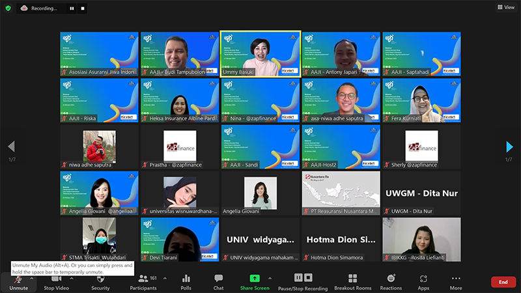Select Heksa Insurance Albine video tile
This screenshot has width=521, height=293.
(x=180, y=100)
